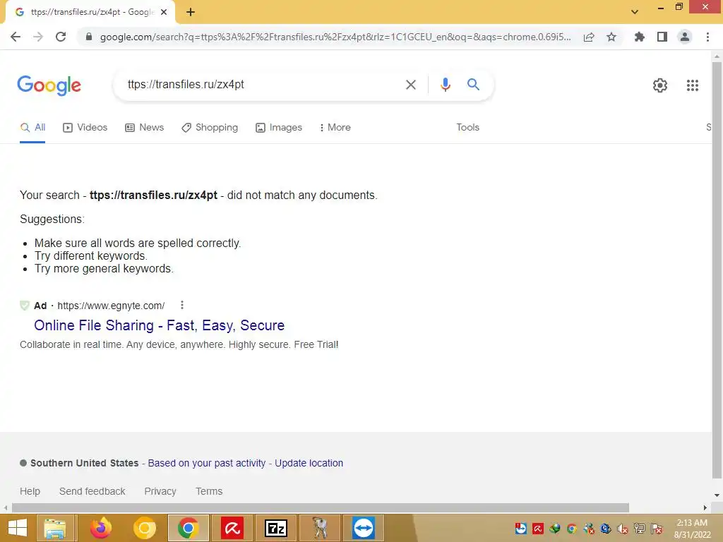Screen dimensions: 723x542
Task: Open the search Tools options
Action: coord(467,128)
